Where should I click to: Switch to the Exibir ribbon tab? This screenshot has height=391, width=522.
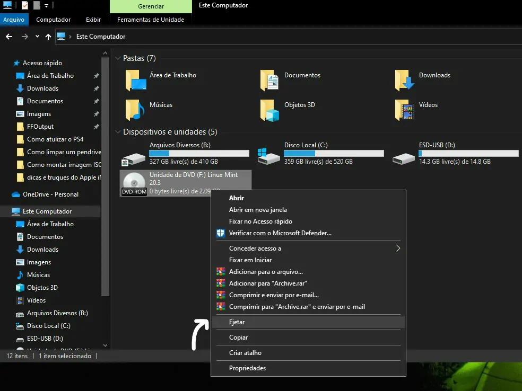point(93,20)
